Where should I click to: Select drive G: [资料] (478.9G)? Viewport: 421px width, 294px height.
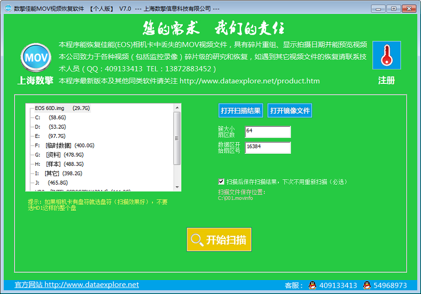tap(59, 155)
